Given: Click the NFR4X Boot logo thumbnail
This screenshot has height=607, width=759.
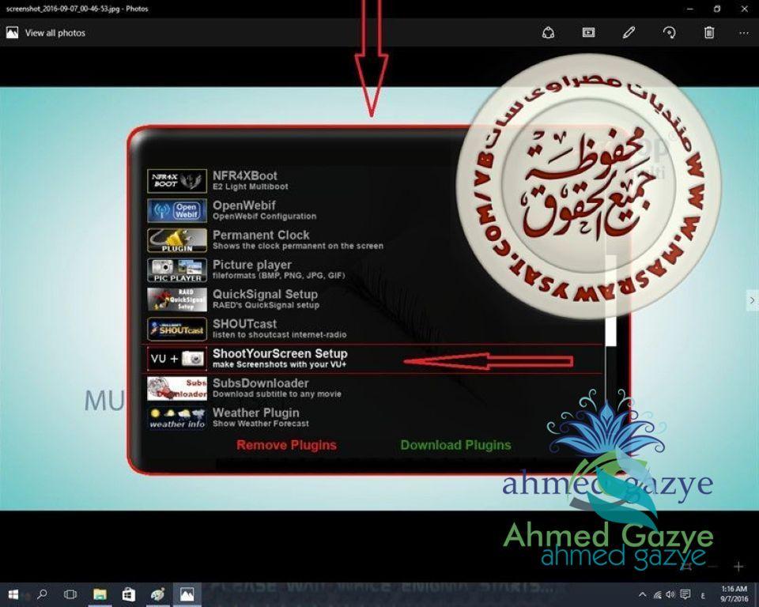Looking at the screenshot, I should (x=177, y=180).
